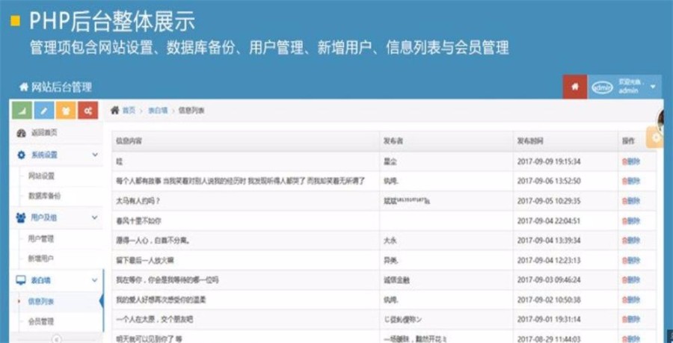
Task: Click the 网站后台管理 header title
Action: 61,87
